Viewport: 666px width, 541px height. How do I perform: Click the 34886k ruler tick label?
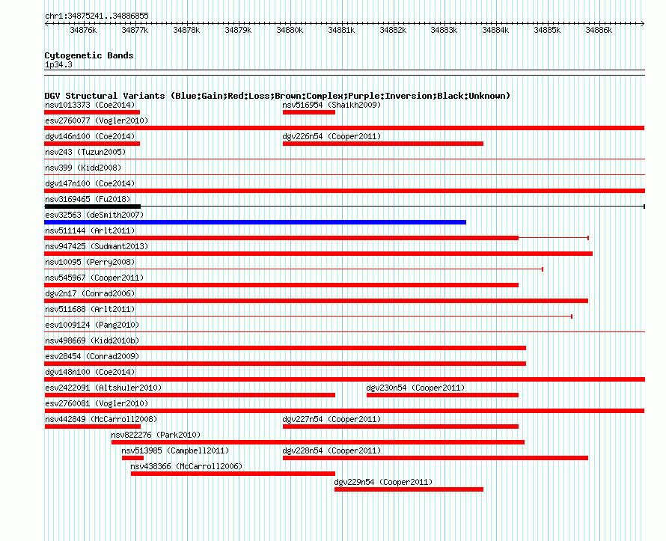point(599,30)
